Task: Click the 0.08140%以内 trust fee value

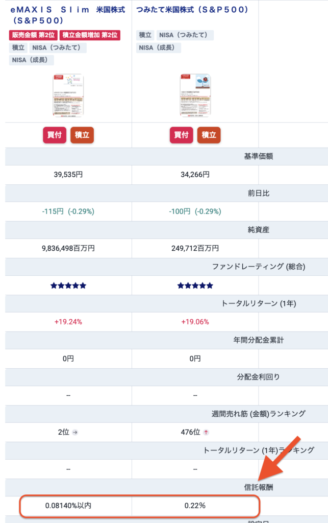Action: pyautogui.click(x=68, y=506)
